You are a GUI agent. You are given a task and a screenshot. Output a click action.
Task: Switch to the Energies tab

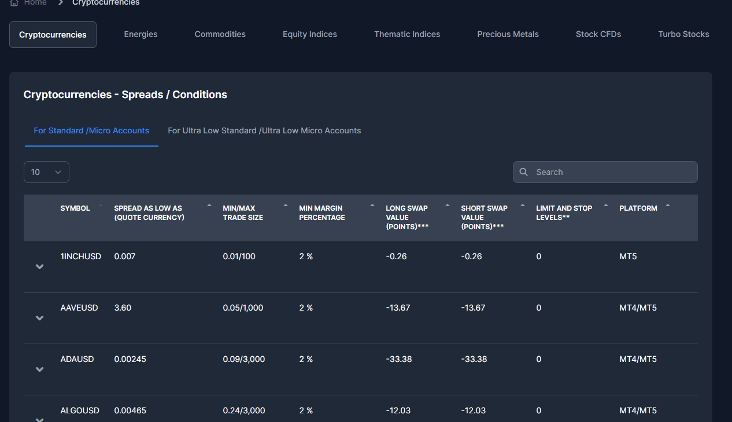[141, 35]
